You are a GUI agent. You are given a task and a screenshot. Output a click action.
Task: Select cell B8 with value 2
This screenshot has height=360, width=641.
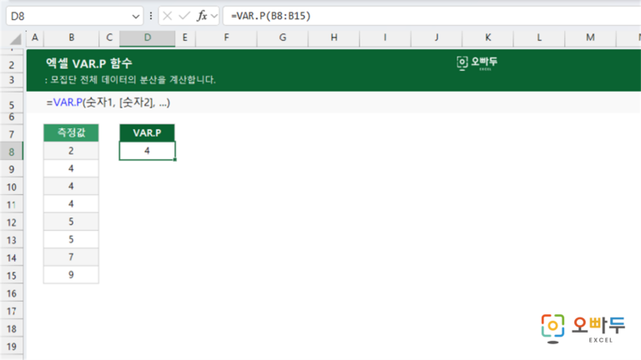[71, 151]
